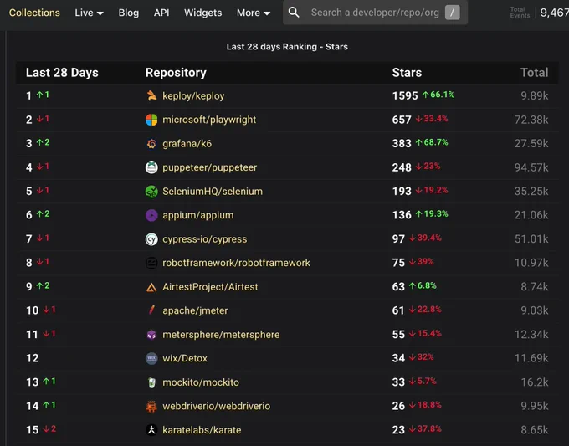Open the microsoft/playwright repository link
Viewport: 569px width, 446px height.
click(209, 120)
